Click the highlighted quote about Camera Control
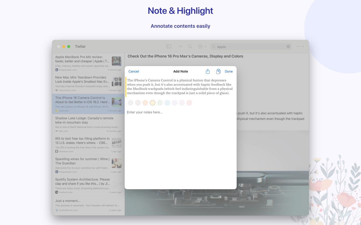 click(x=180, y=86)
